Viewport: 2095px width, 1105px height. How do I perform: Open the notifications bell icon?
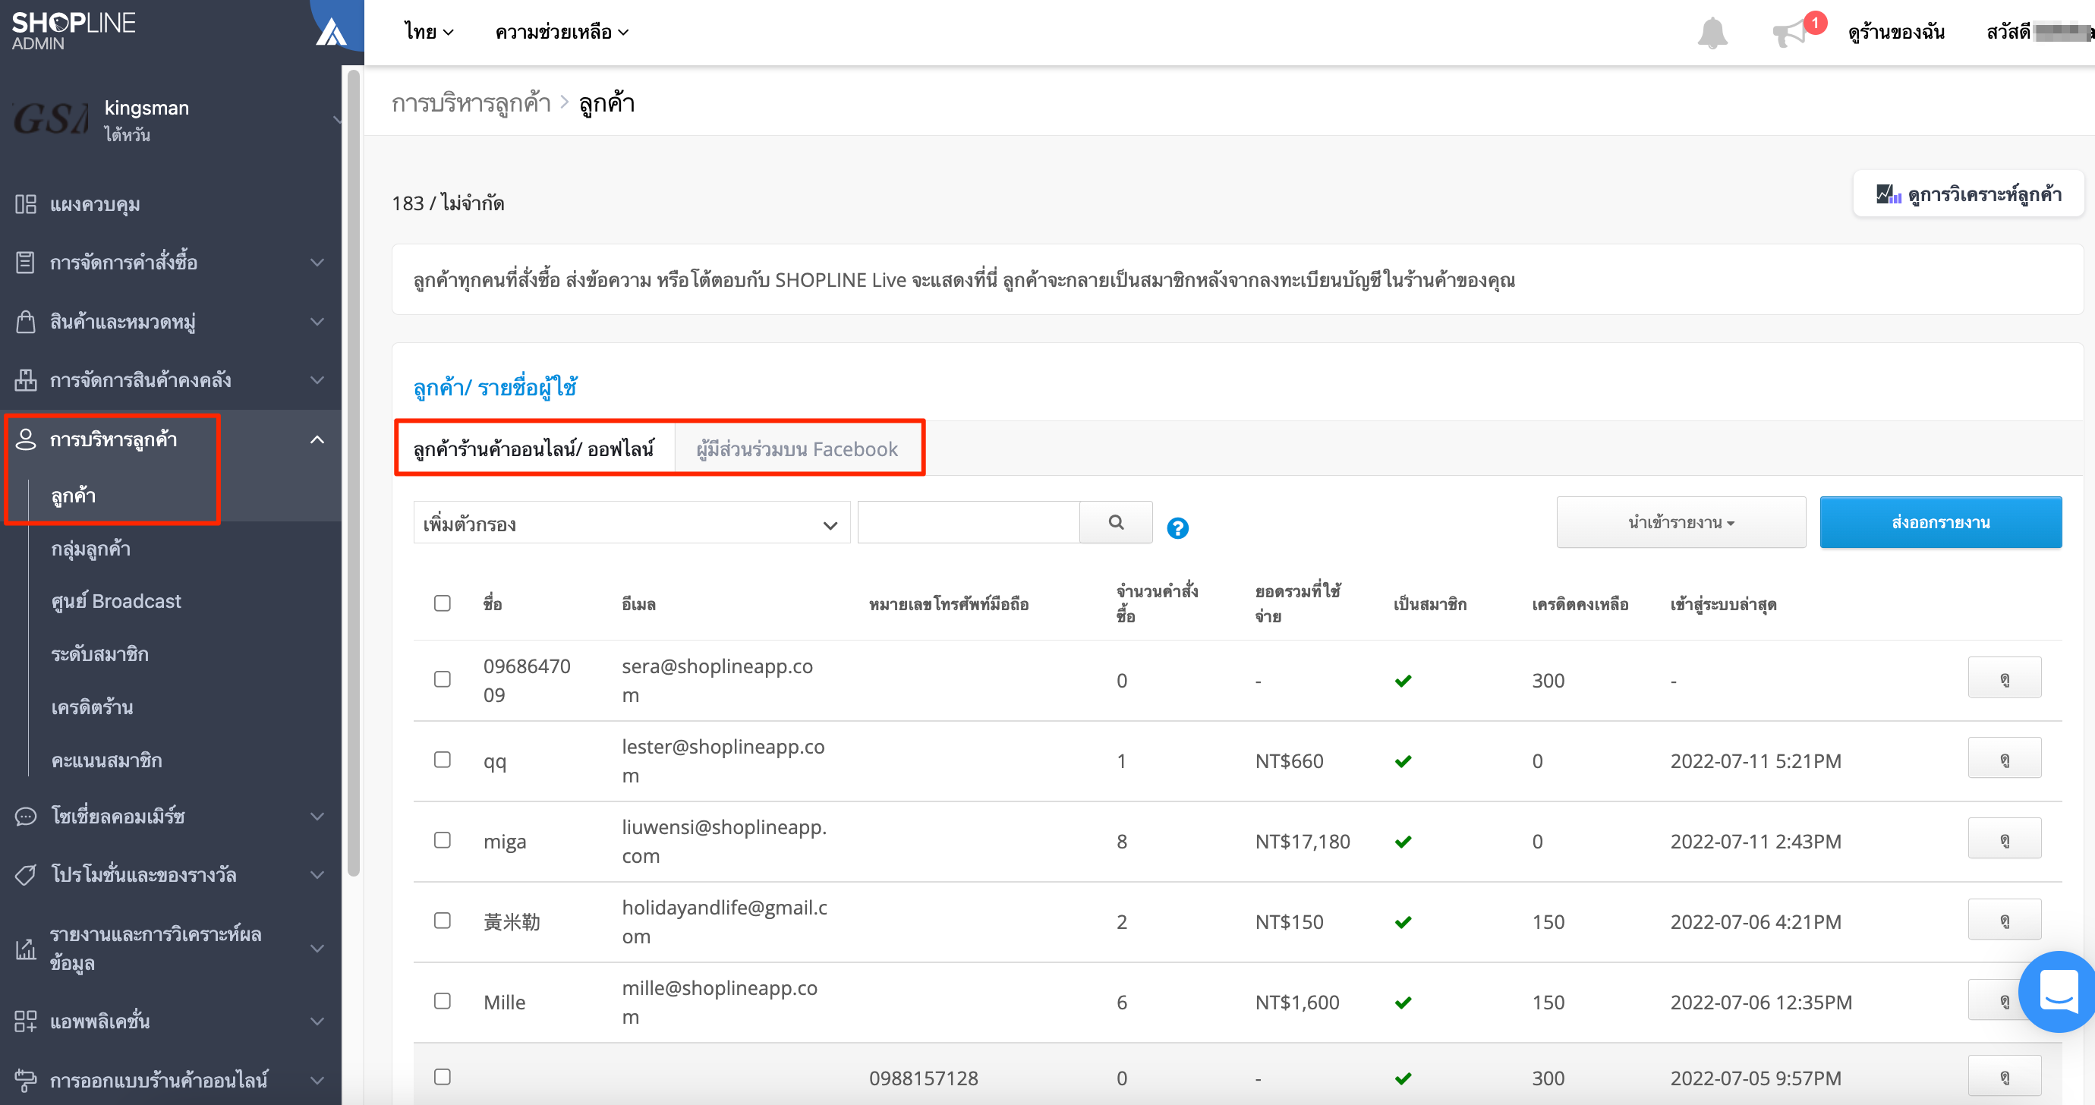click(x=1712, y=33)
